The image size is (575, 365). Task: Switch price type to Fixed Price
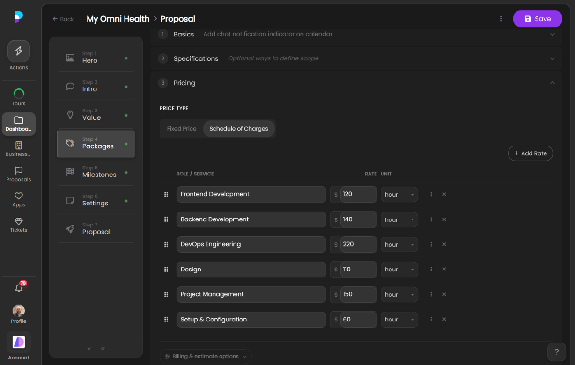click(182, 128)
